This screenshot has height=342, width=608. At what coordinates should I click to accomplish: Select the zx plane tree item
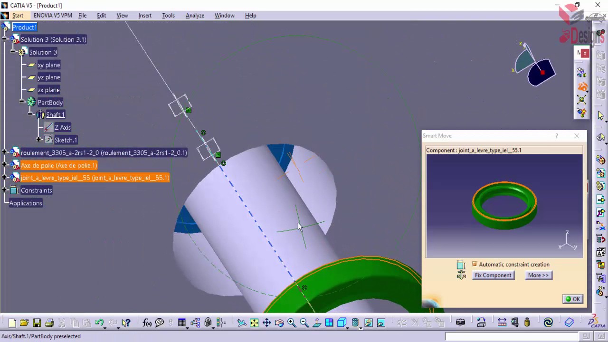[48, 90]
